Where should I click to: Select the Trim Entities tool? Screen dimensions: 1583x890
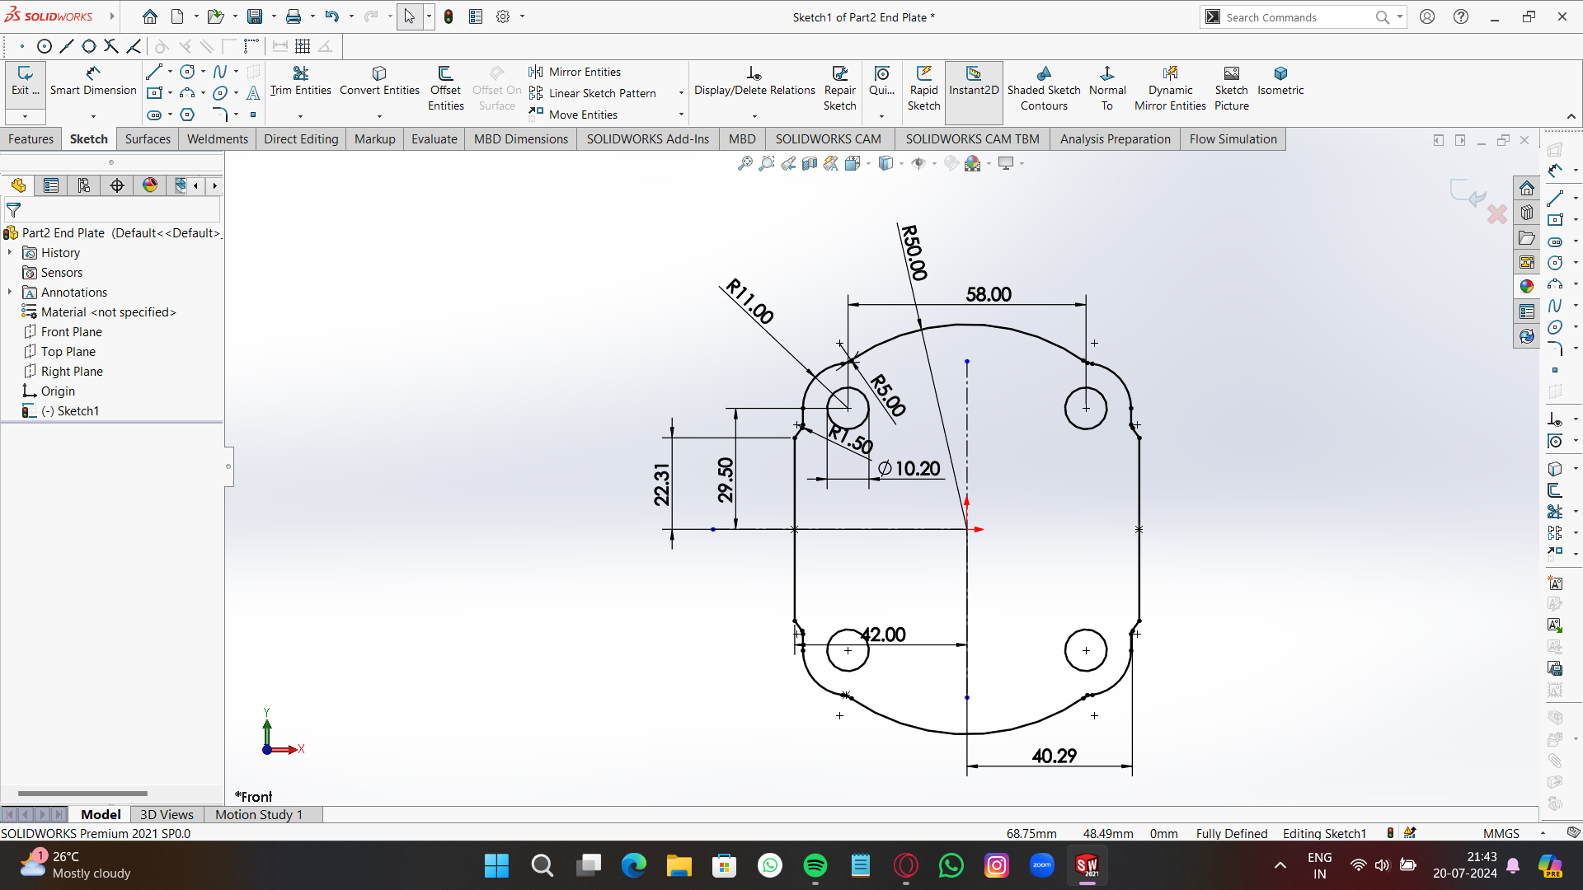pos(300,81)
